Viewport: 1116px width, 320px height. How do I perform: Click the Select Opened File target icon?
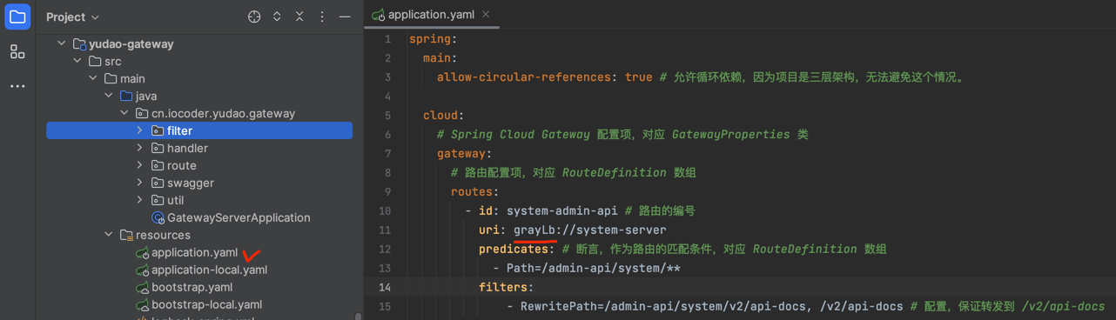point(254,17)
